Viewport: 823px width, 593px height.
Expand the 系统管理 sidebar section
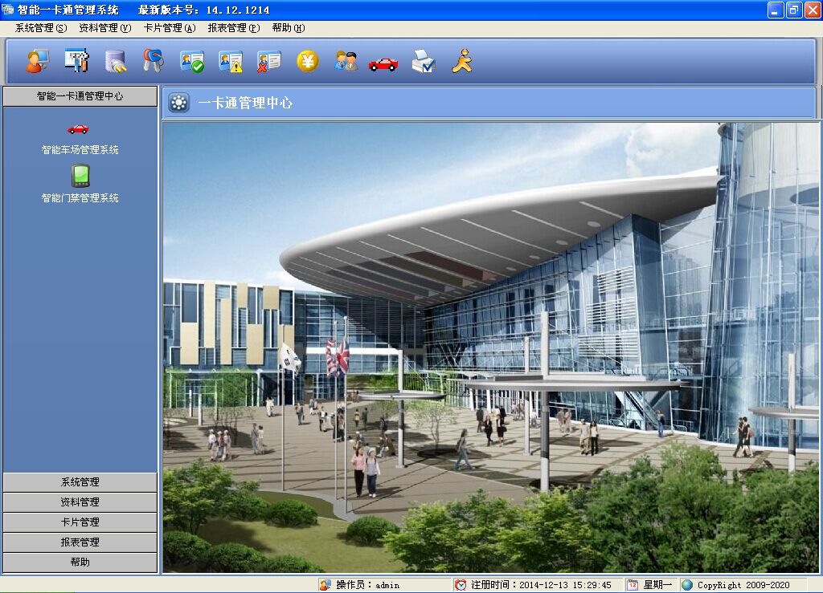click(80, 482)
